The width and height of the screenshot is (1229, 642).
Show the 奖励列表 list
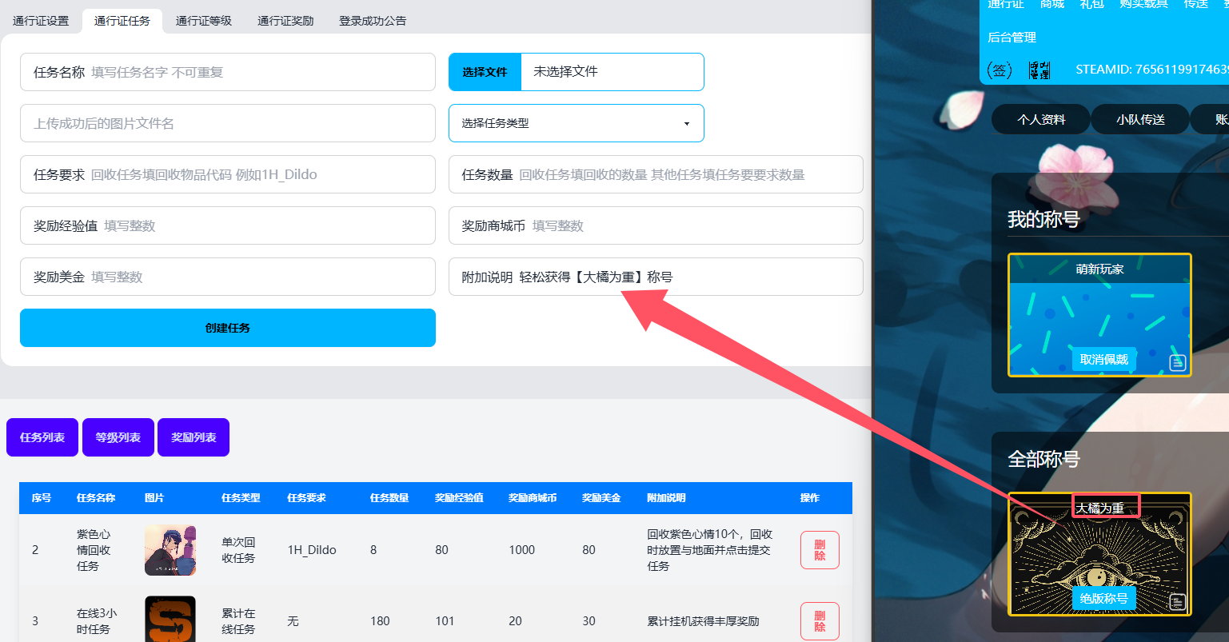tap(194, 437)
